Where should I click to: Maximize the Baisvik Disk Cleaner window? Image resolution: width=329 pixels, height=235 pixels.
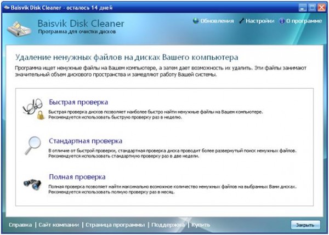[x=312, y=8]
